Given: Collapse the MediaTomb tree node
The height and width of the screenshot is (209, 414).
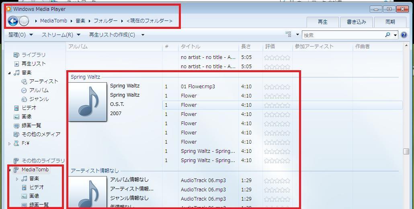Looking at the screenshot, I should pyautogui.click(x=10, y=170).
